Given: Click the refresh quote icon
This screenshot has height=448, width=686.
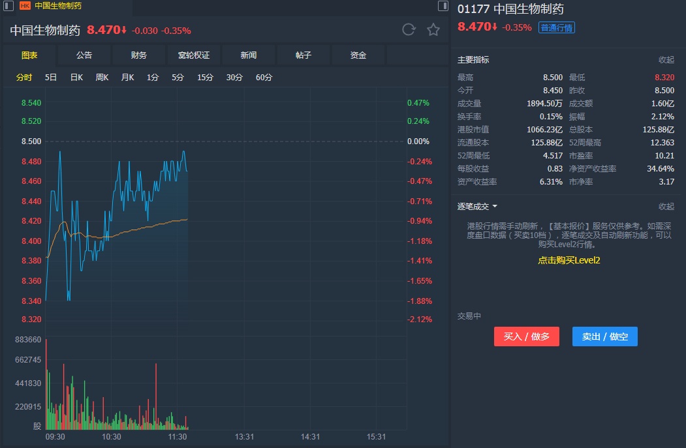Looking at the screenshot, I should [x=409, y=29].
